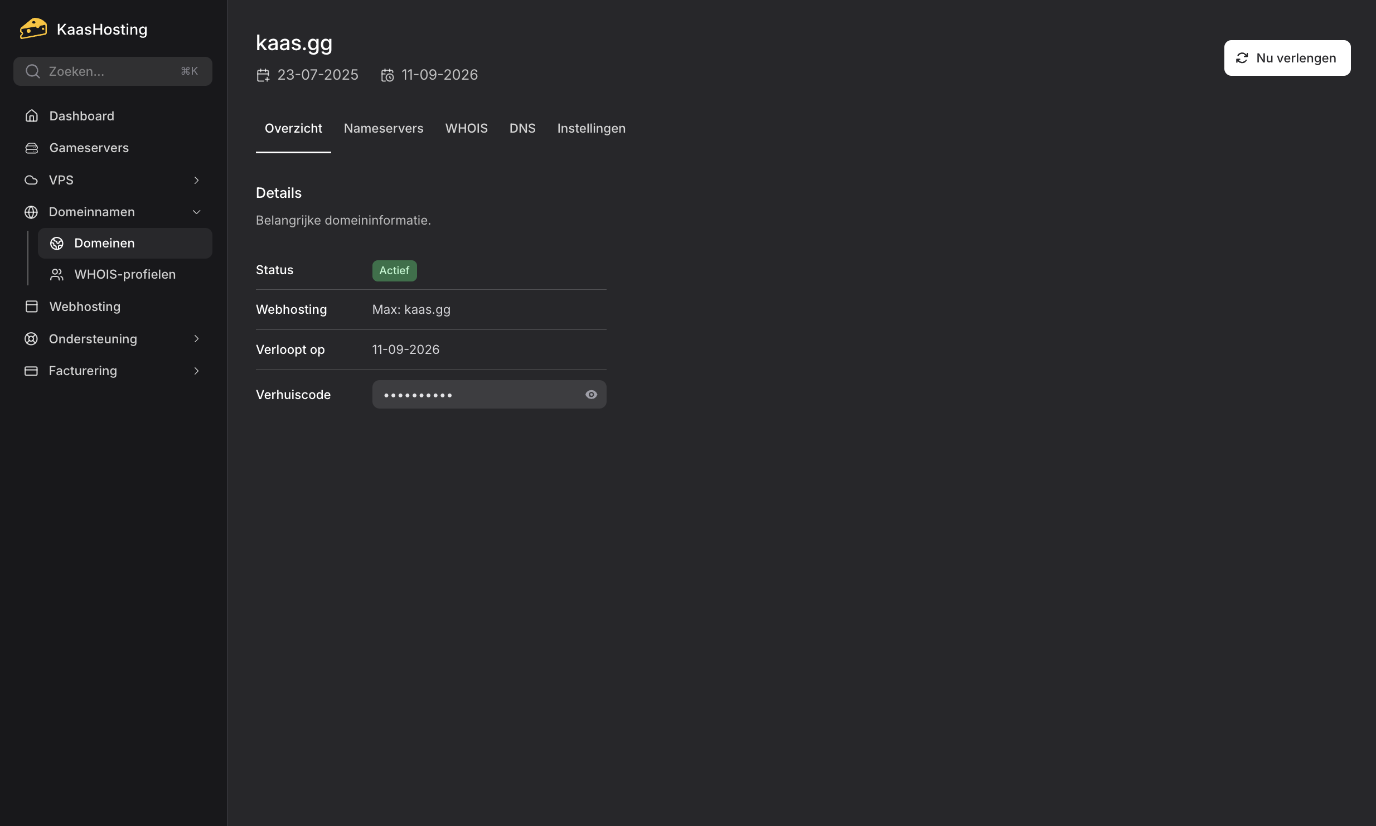This screenshot has height=826, width=1376.
Task: Select the Domeinen globe icon
Action: [57, 243]
